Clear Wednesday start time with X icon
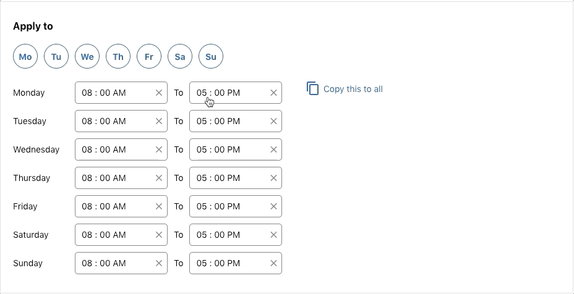 click(x=159, y=149)
